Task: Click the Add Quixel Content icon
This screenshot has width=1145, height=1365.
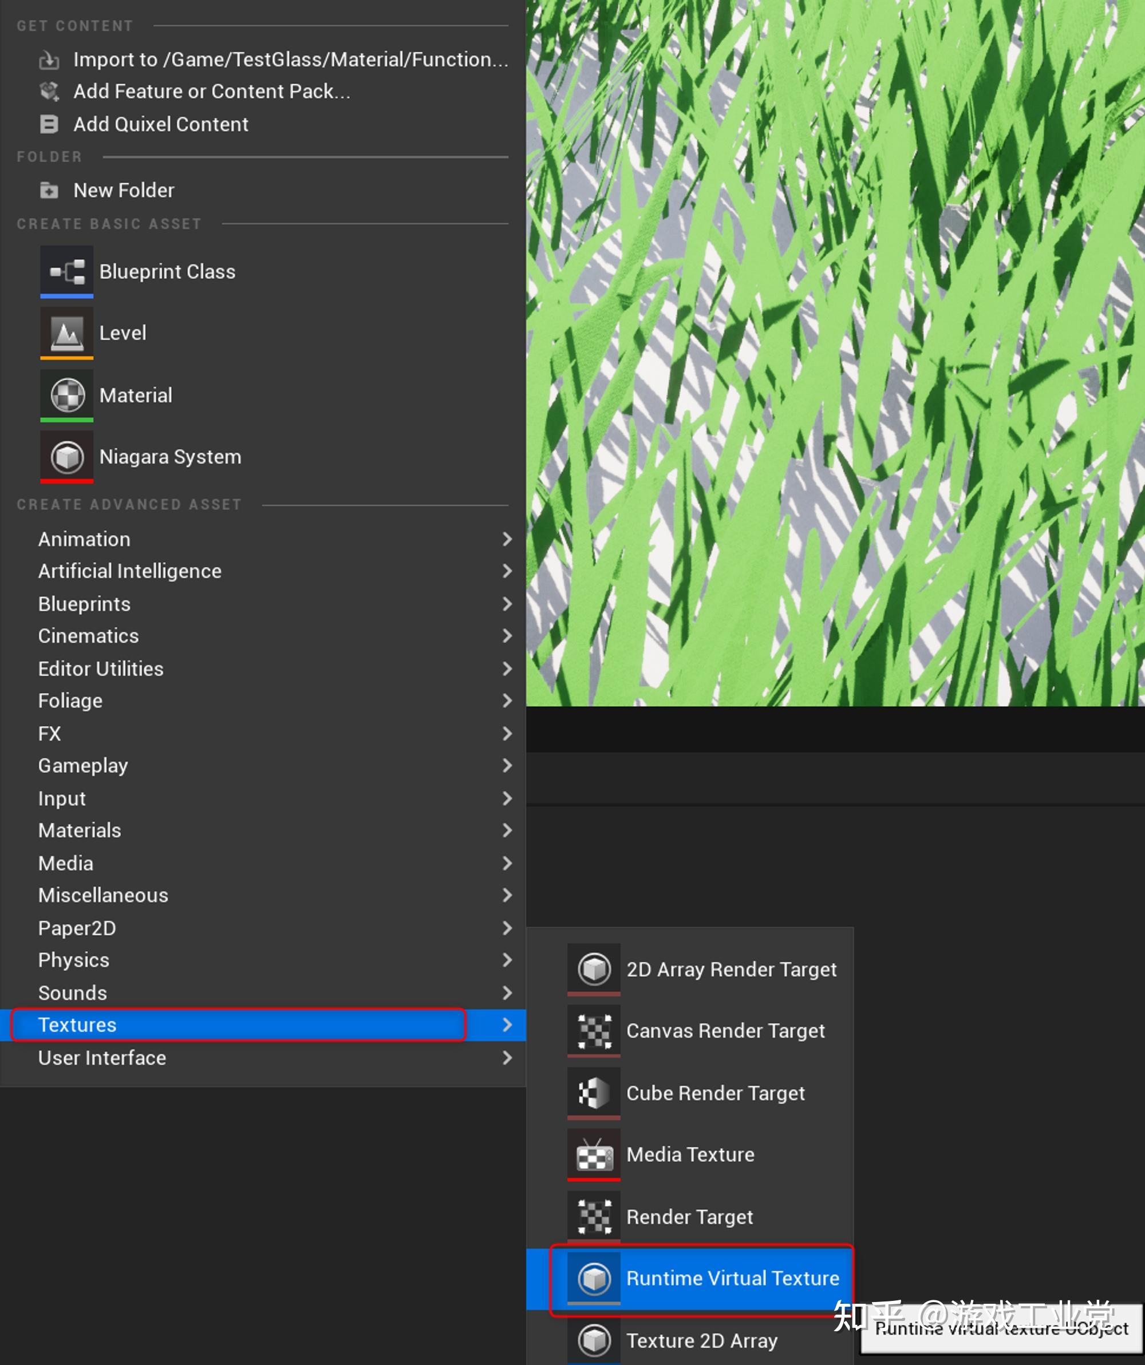Action: click(49, 124)
